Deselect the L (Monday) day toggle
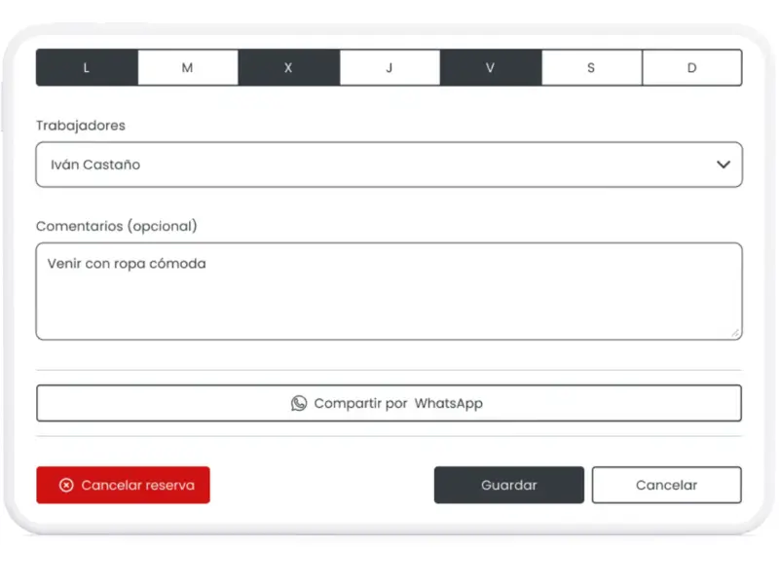779x584 pixels. (87, 67)
